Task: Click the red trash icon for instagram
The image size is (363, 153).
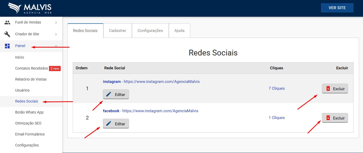Action: (x=328, y=89)
